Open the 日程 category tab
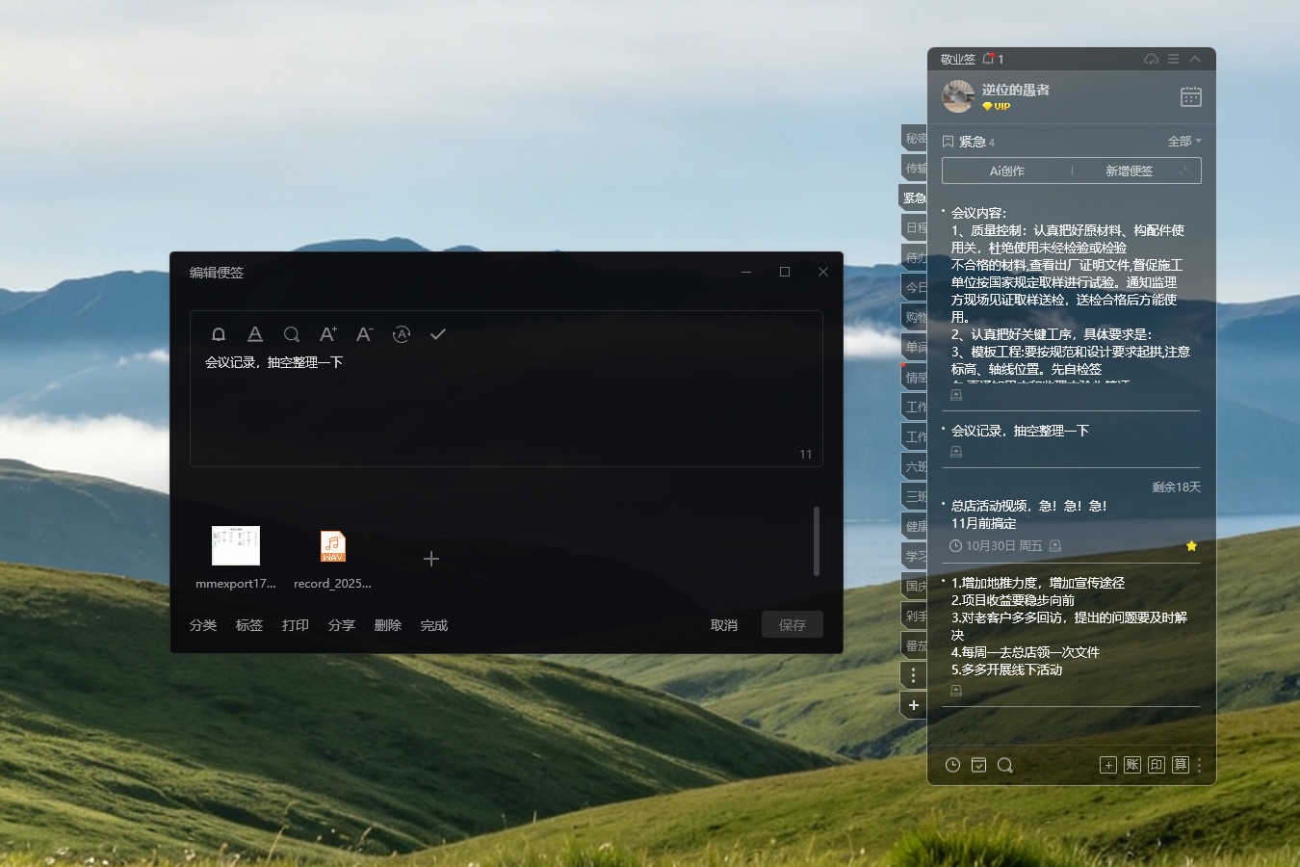The image size is (1300, 867). 914,227
